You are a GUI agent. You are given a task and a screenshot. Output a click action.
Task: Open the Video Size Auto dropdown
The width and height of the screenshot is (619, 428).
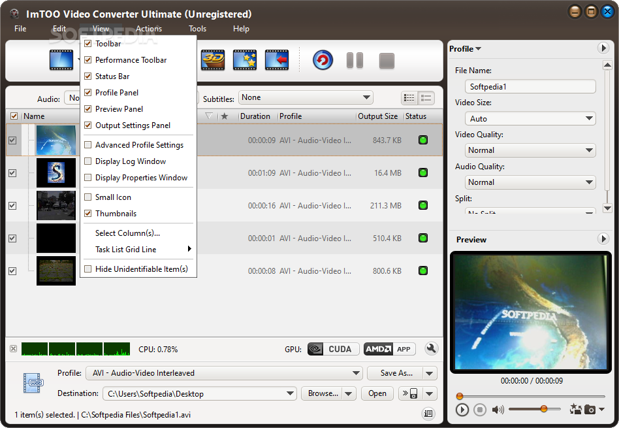(530, 118)
